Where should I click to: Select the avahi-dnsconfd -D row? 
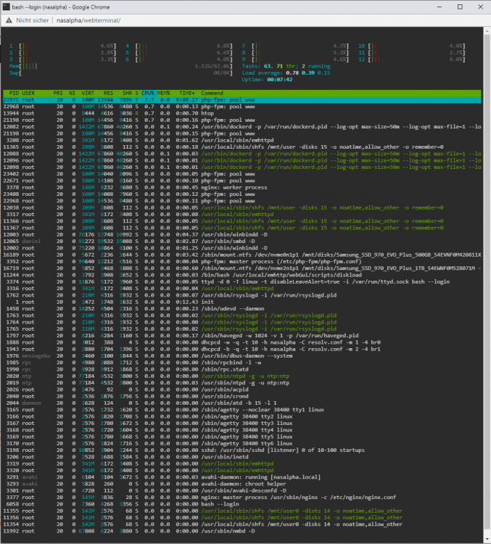[x=242, y=490]
